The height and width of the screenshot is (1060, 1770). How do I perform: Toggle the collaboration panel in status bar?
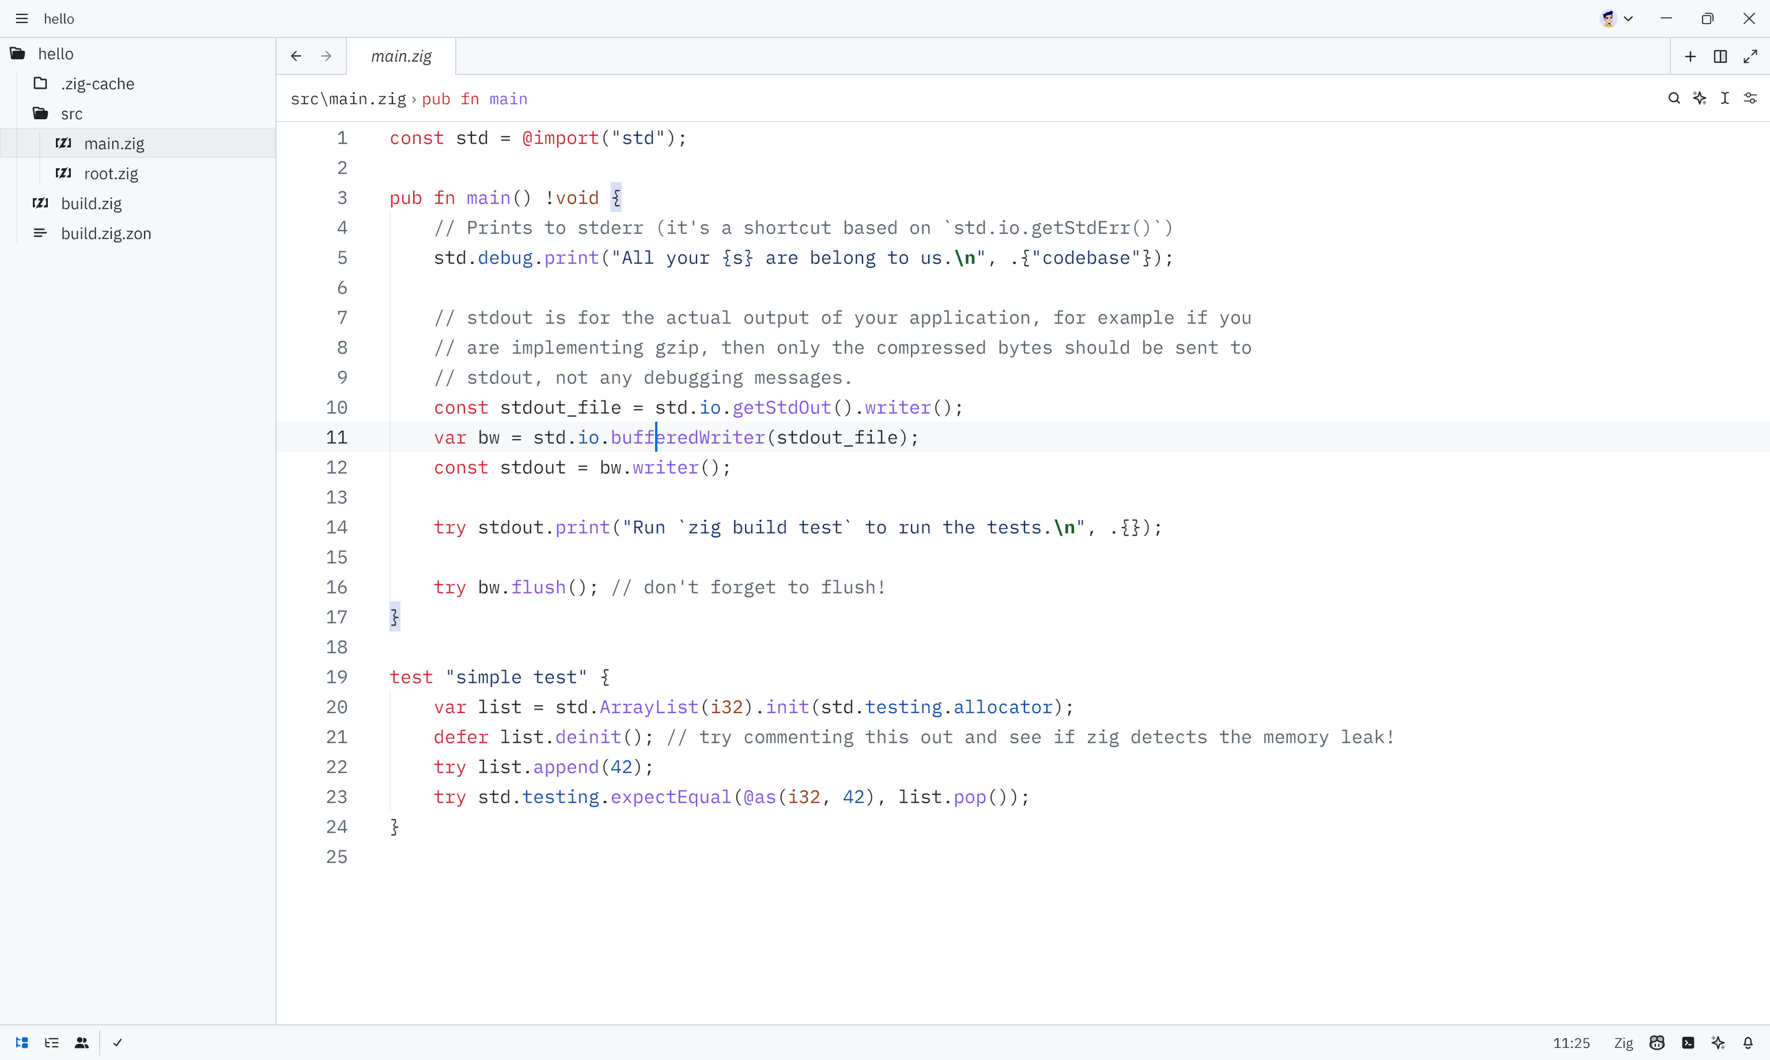tap(81, 1043)
